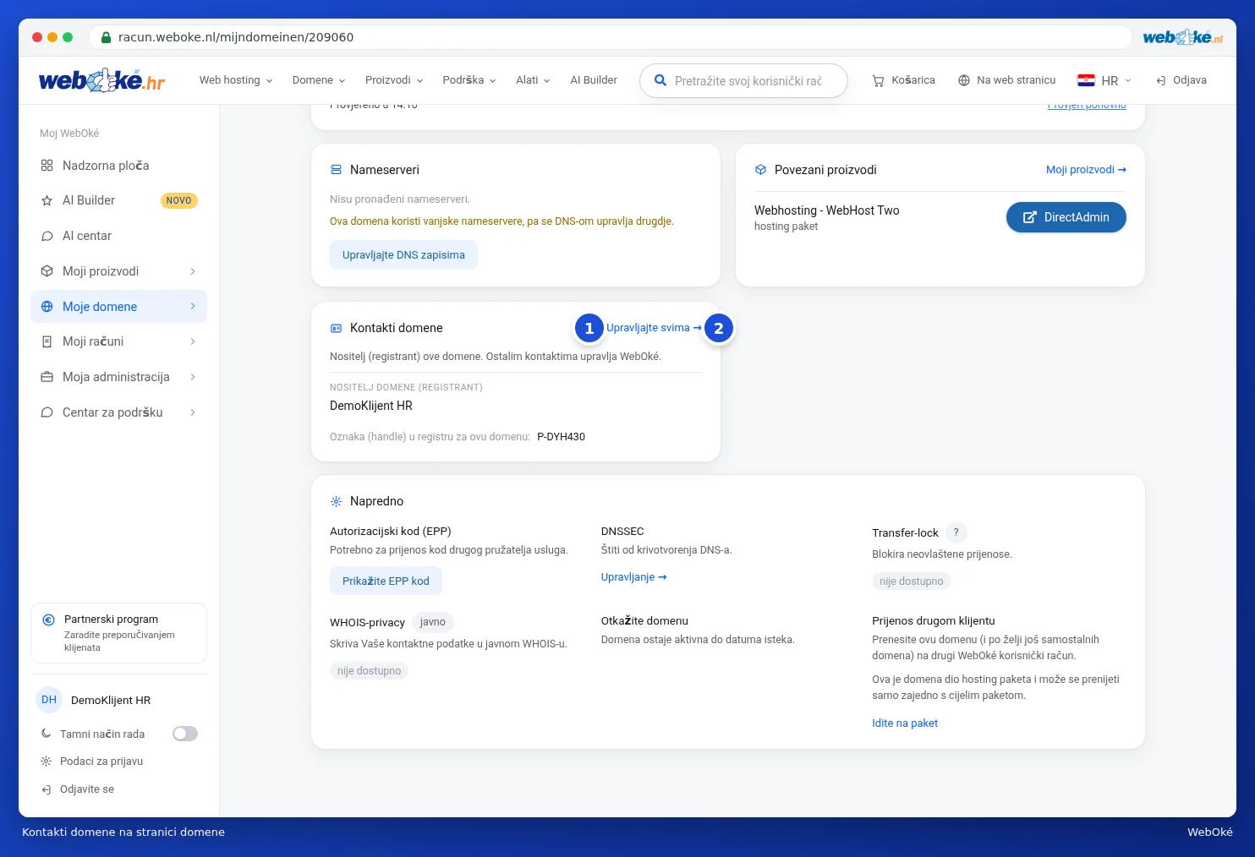This screenshot has height=857, width=1255.
Task: Click Upravljajte DNS zapisima button
Action: (x=403, y=254)
